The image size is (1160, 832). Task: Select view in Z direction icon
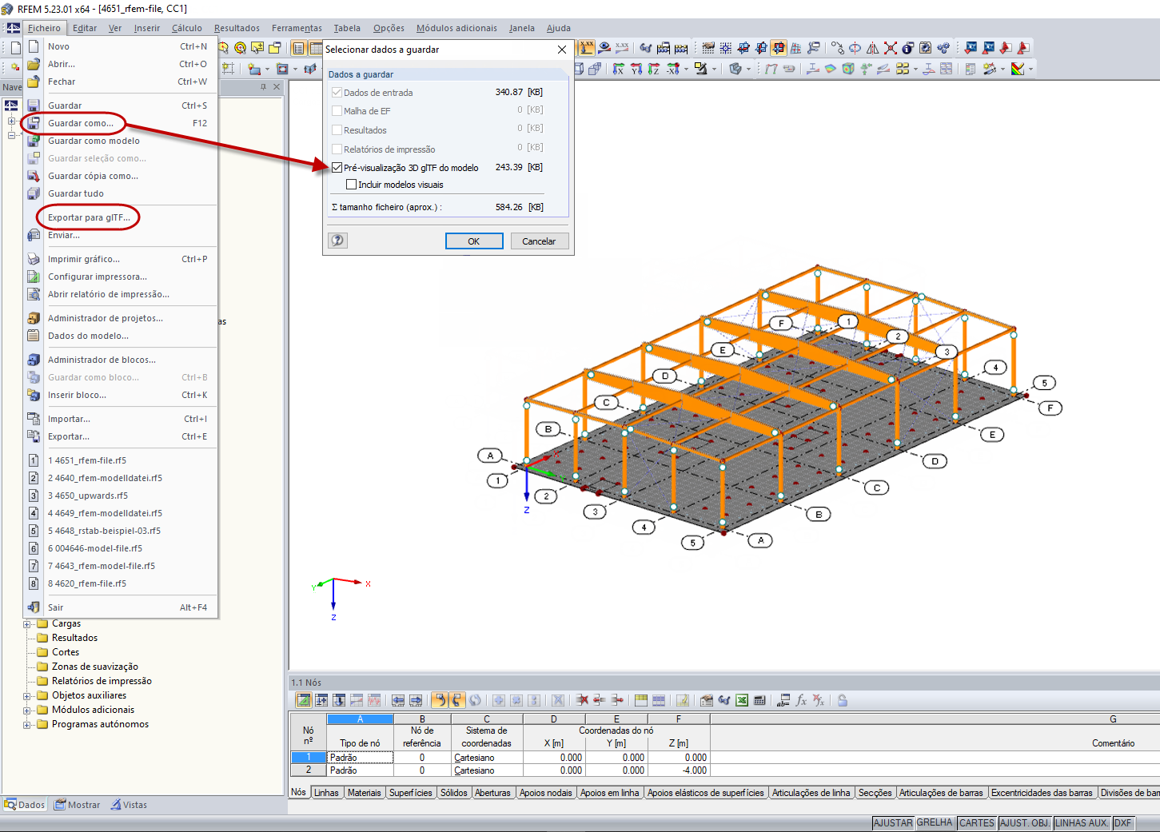(x=653, y=69)
